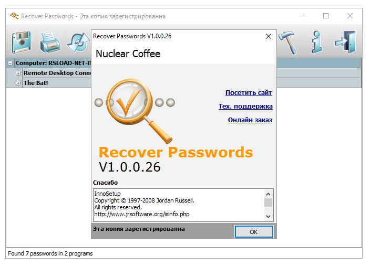This screenshot has height=266, width=381.
Task: Open the Посетить сайт link
Action: point(249,93)
